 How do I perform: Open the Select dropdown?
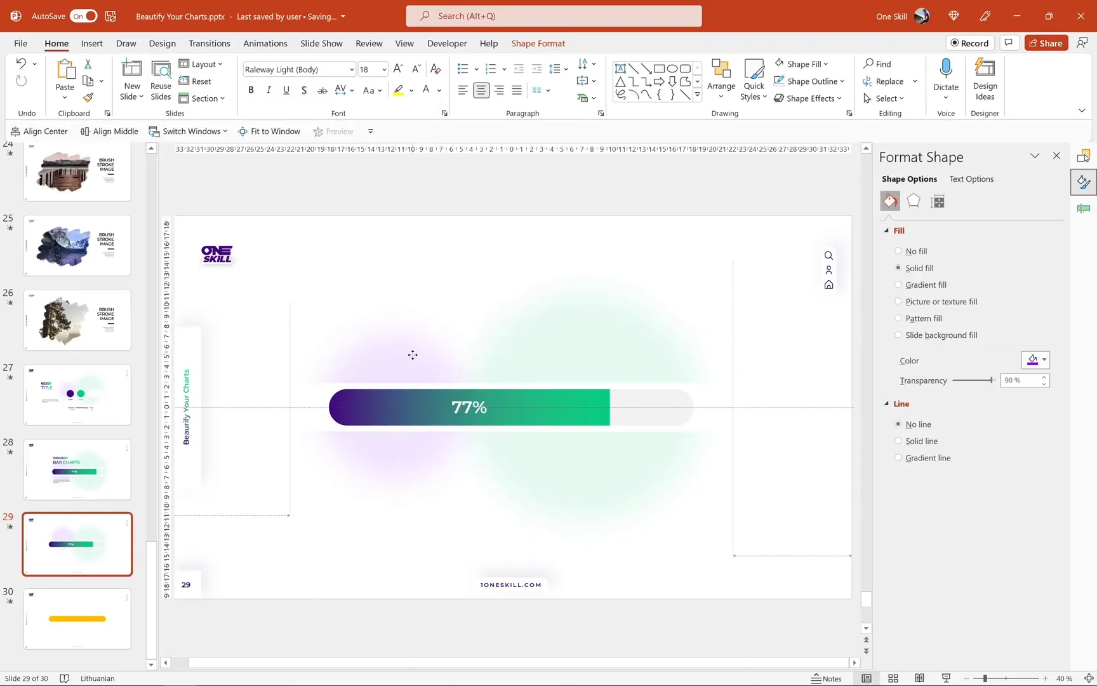pos(884,98)
